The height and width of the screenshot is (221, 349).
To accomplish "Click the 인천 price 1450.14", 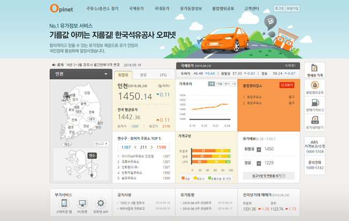I will pos(135,96).
